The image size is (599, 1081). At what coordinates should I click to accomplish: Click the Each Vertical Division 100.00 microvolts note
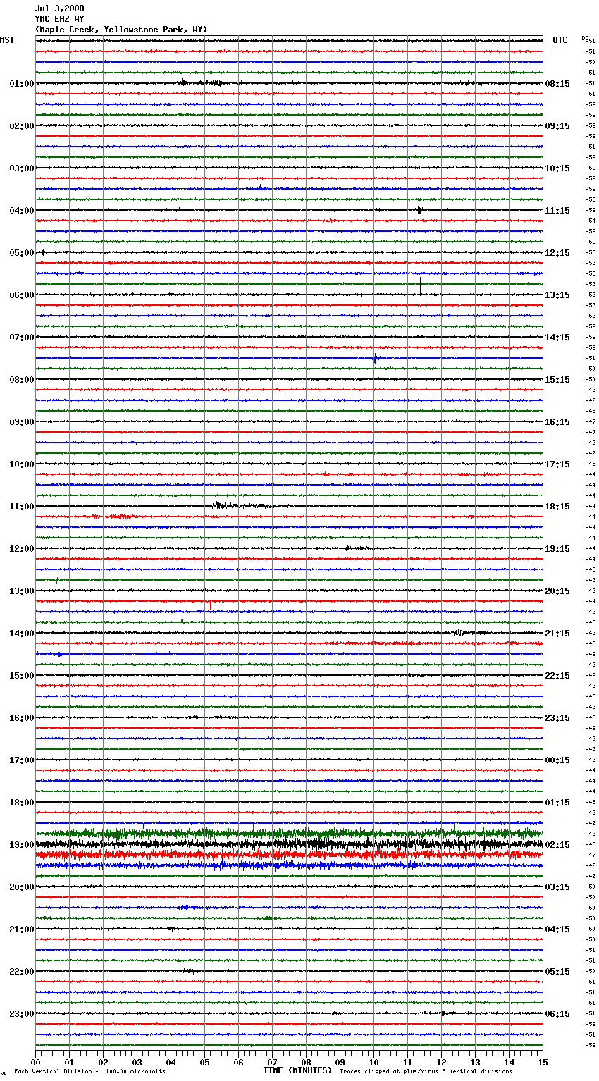click(89, 1072)
